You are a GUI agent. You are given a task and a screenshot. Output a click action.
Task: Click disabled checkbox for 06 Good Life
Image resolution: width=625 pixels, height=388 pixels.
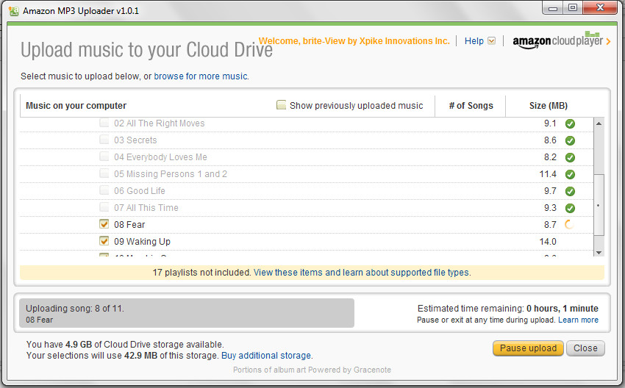pos(104,190)
